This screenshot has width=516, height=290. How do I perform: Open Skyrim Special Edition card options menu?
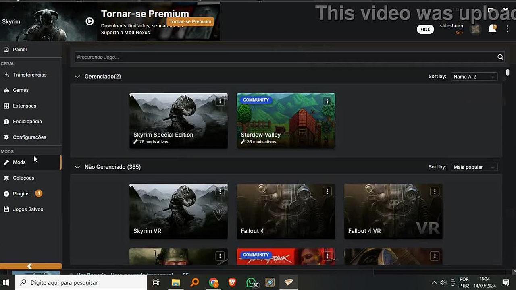click(x=220, y=101)
